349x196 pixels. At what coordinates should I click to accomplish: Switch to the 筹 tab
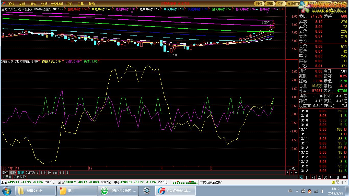point(344,177)
